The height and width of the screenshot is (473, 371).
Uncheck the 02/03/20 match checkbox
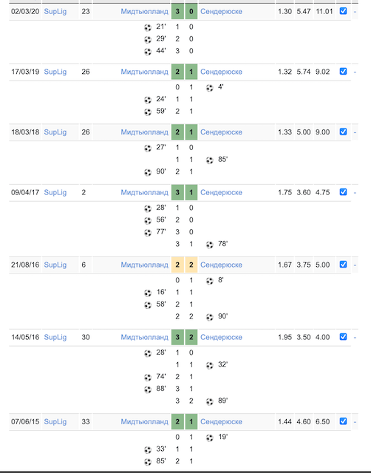tap(343, 11)
